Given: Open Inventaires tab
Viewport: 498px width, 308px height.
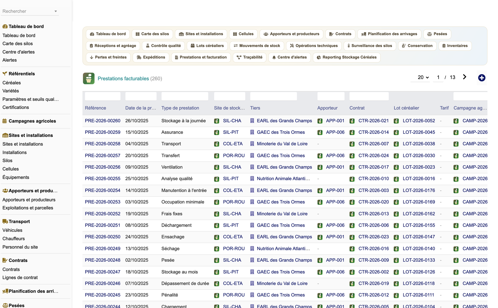Looking at the screenshot, I should [455, 46].
